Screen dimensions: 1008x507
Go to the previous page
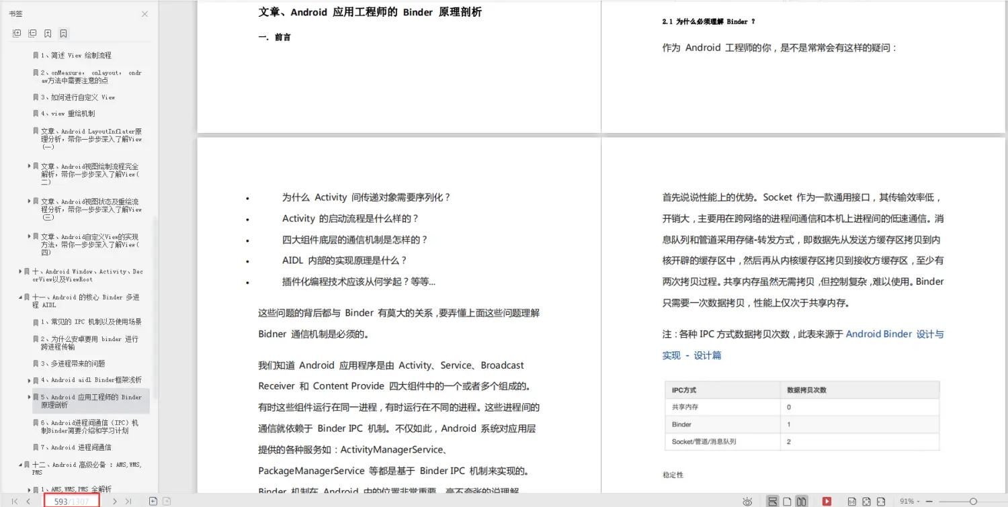point(28,501)
